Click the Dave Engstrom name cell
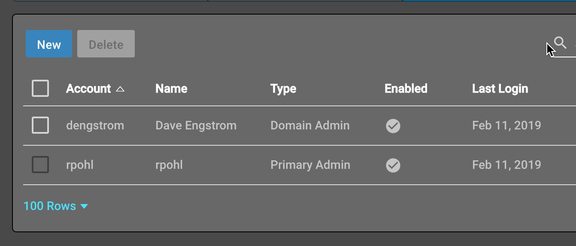 196,126
